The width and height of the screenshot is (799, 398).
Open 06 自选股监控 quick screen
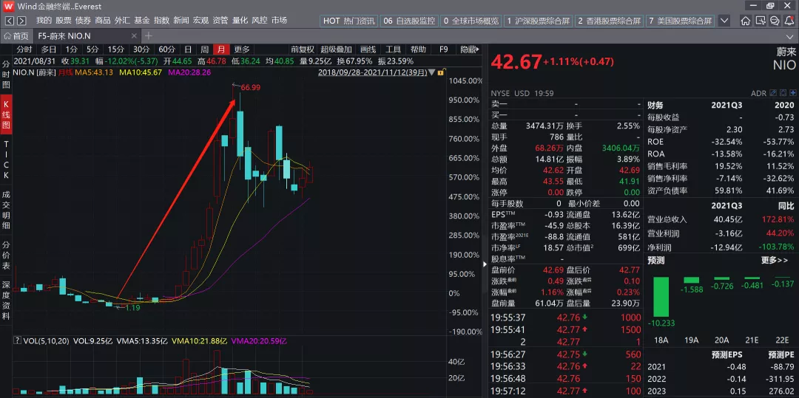[409, 21]
